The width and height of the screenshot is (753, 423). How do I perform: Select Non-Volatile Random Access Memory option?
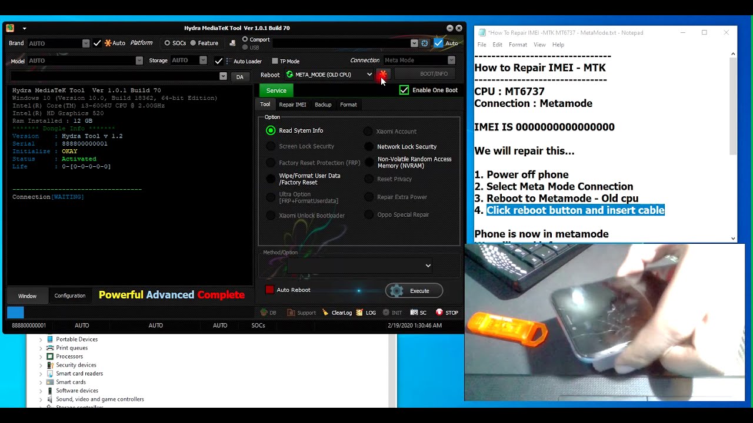tap(368, 162)
